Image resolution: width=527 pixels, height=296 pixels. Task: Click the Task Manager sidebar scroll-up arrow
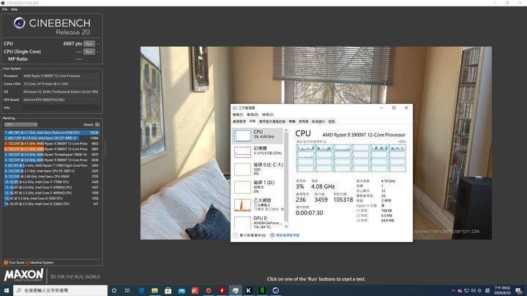(286, 130)
